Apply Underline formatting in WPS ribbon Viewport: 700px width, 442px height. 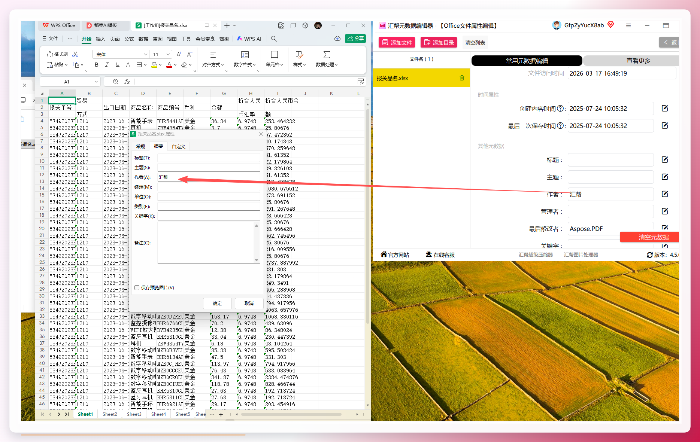coord(118,65)
